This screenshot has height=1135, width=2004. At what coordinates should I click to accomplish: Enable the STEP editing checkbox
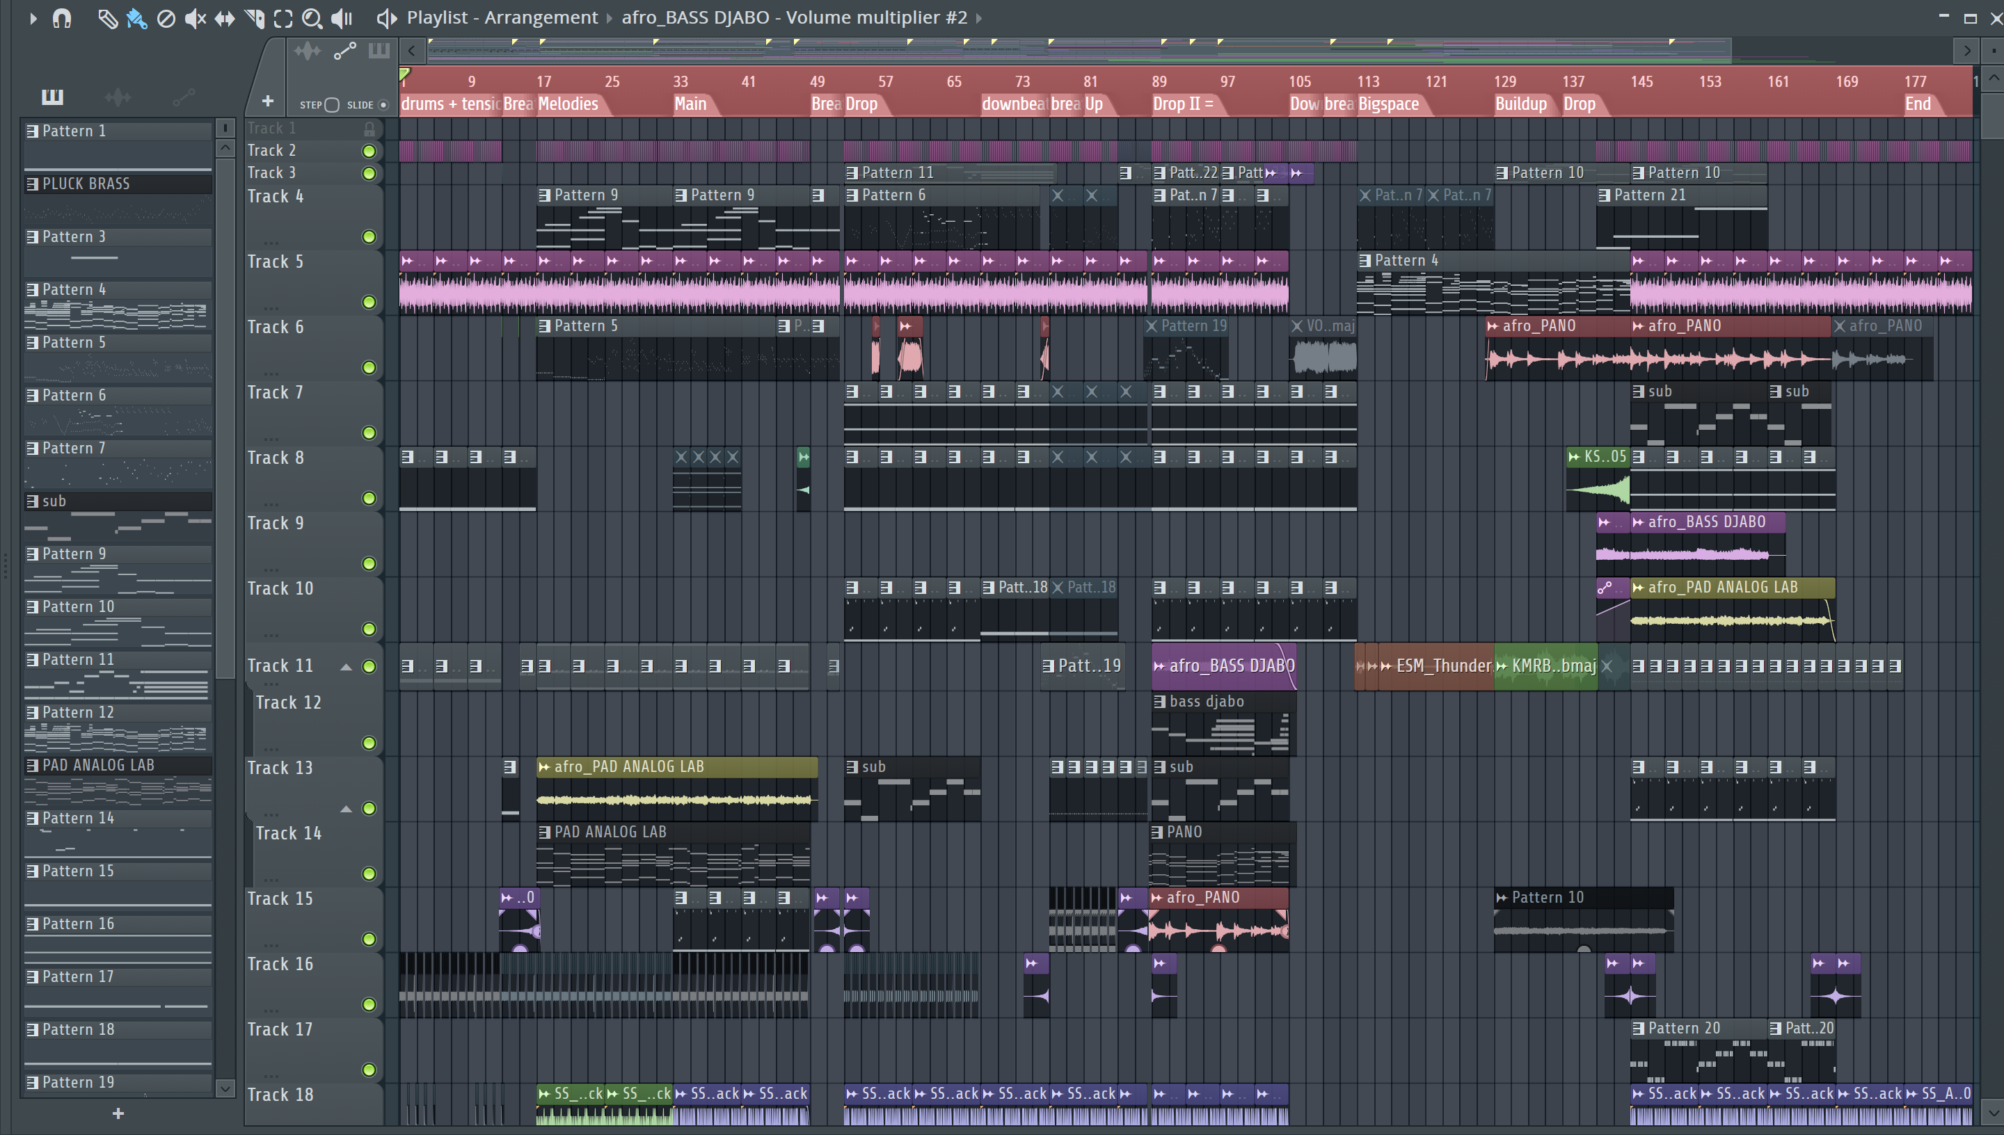[x=331, y=104]
